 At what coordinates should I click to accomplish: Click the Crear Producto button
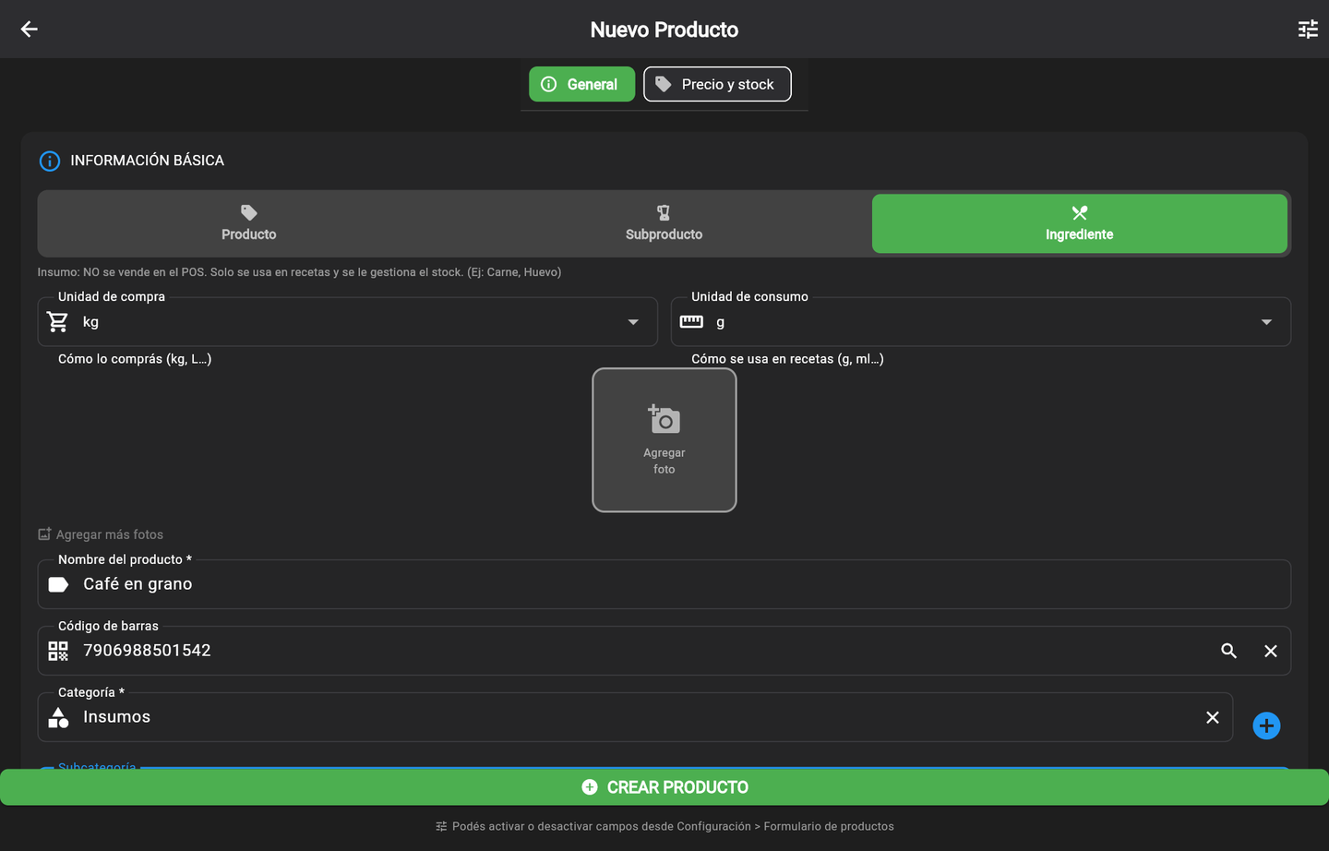click(x=664, y=787)
